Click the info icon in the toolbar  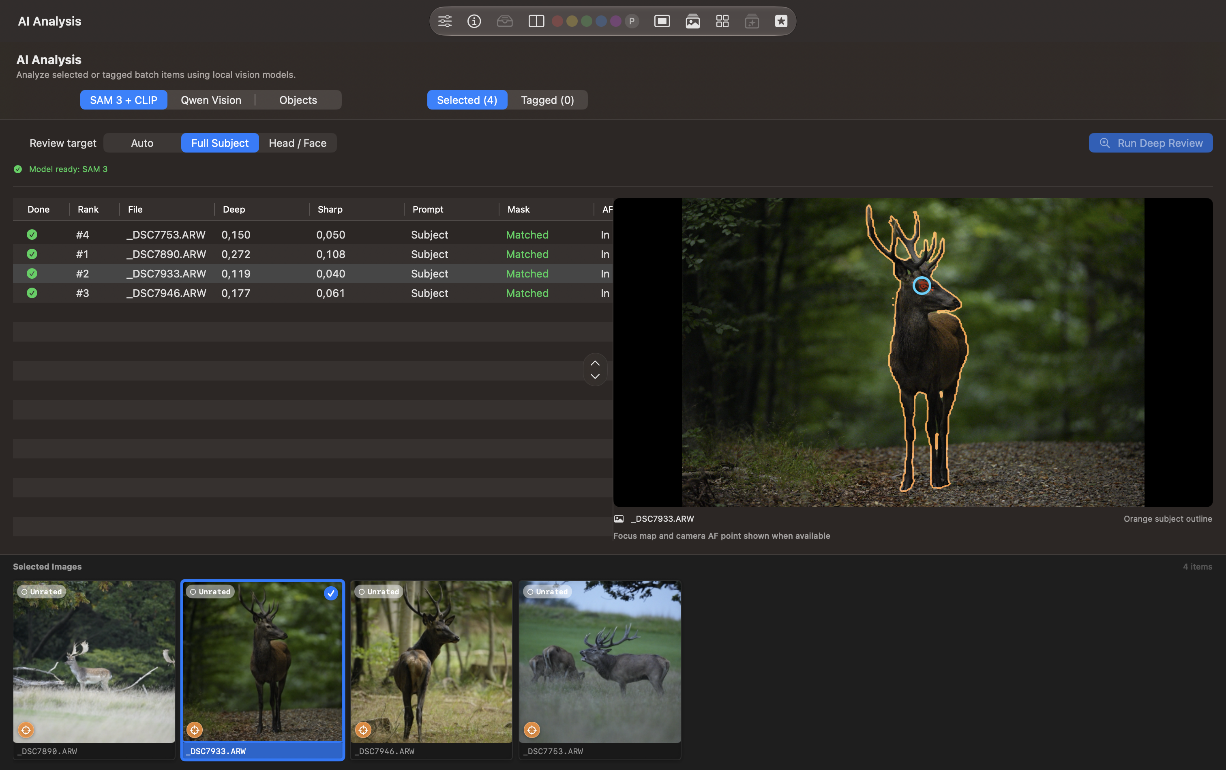tap(474, 21)
